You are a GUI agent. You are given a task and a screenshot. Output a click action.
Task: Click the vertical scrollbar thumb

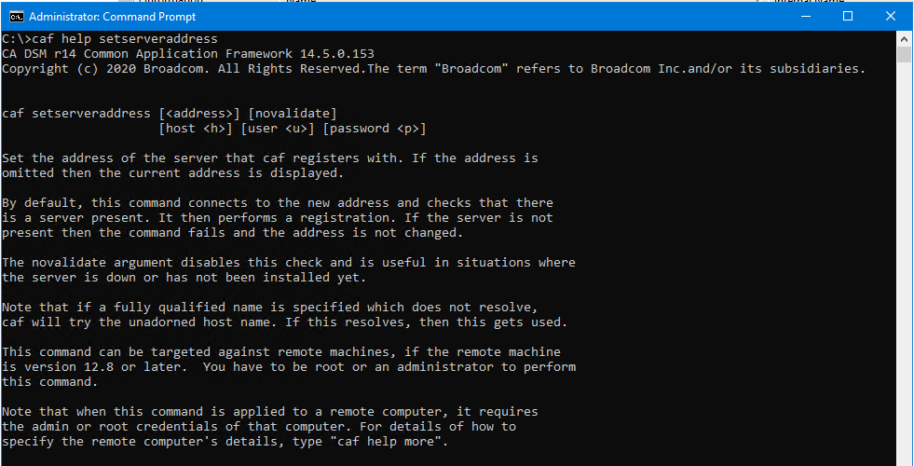pyautogui.click(x=904, y=54)
